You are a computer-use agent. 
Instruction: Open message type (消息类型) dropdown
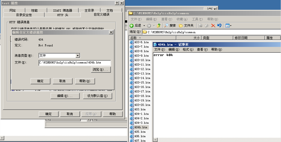tap(78, 56)
